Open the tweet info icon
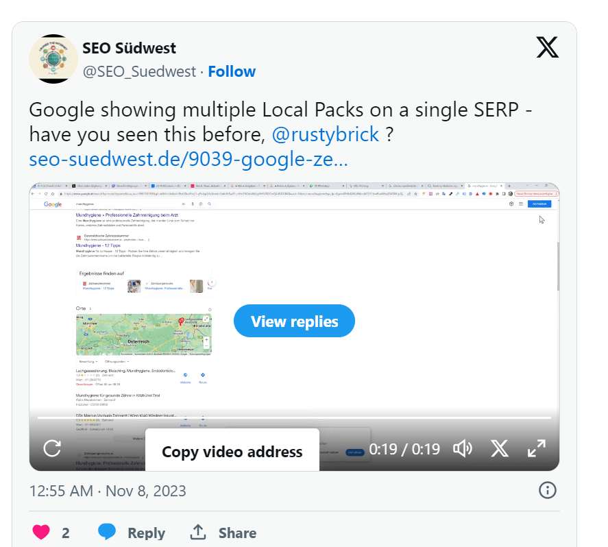This screenshot has width=608, height=547. (x=548, y=490)
